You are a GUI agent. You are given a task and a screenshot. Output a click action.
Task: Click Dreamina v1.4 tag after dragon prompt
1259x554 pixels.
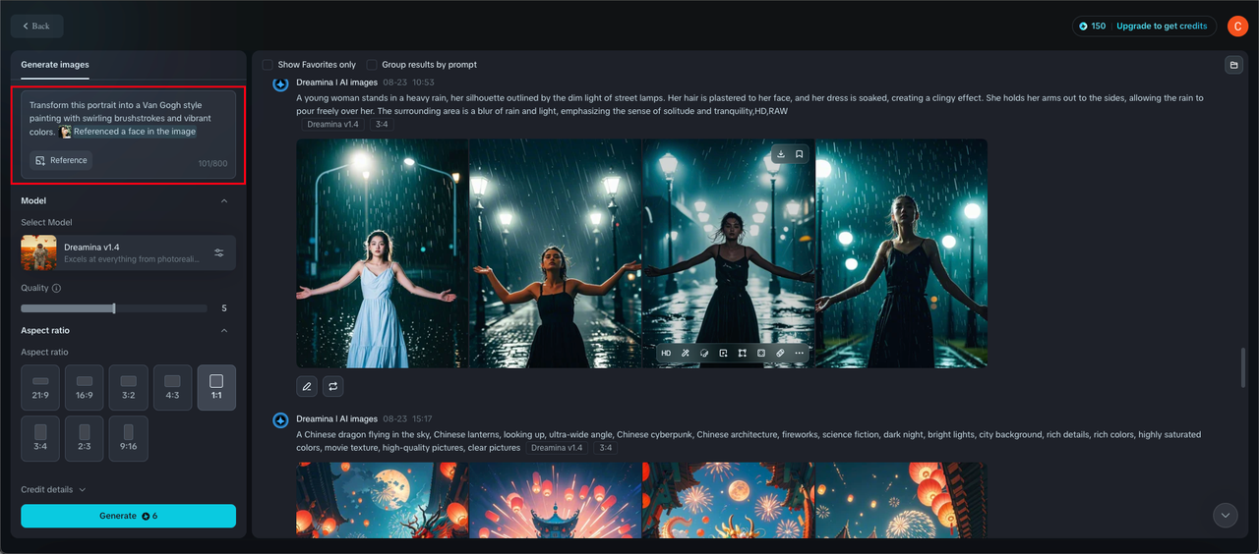tap(557, 448)
